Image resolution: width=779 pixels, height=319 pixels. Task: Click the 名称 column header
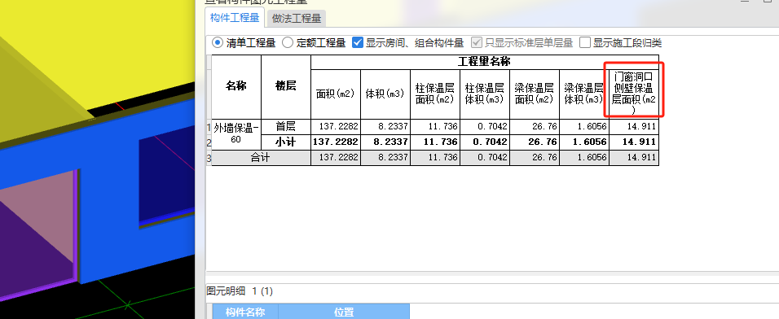pos(236,87)
